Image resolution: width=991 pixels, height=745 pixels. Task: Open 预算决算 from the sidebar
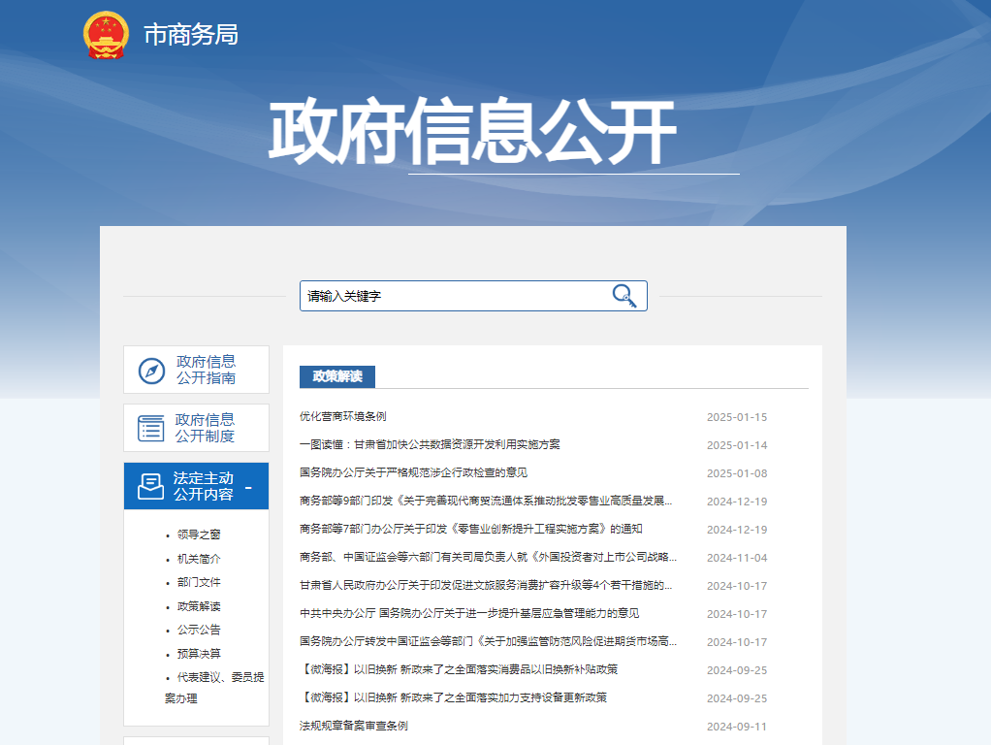click(x=199, y=654)
